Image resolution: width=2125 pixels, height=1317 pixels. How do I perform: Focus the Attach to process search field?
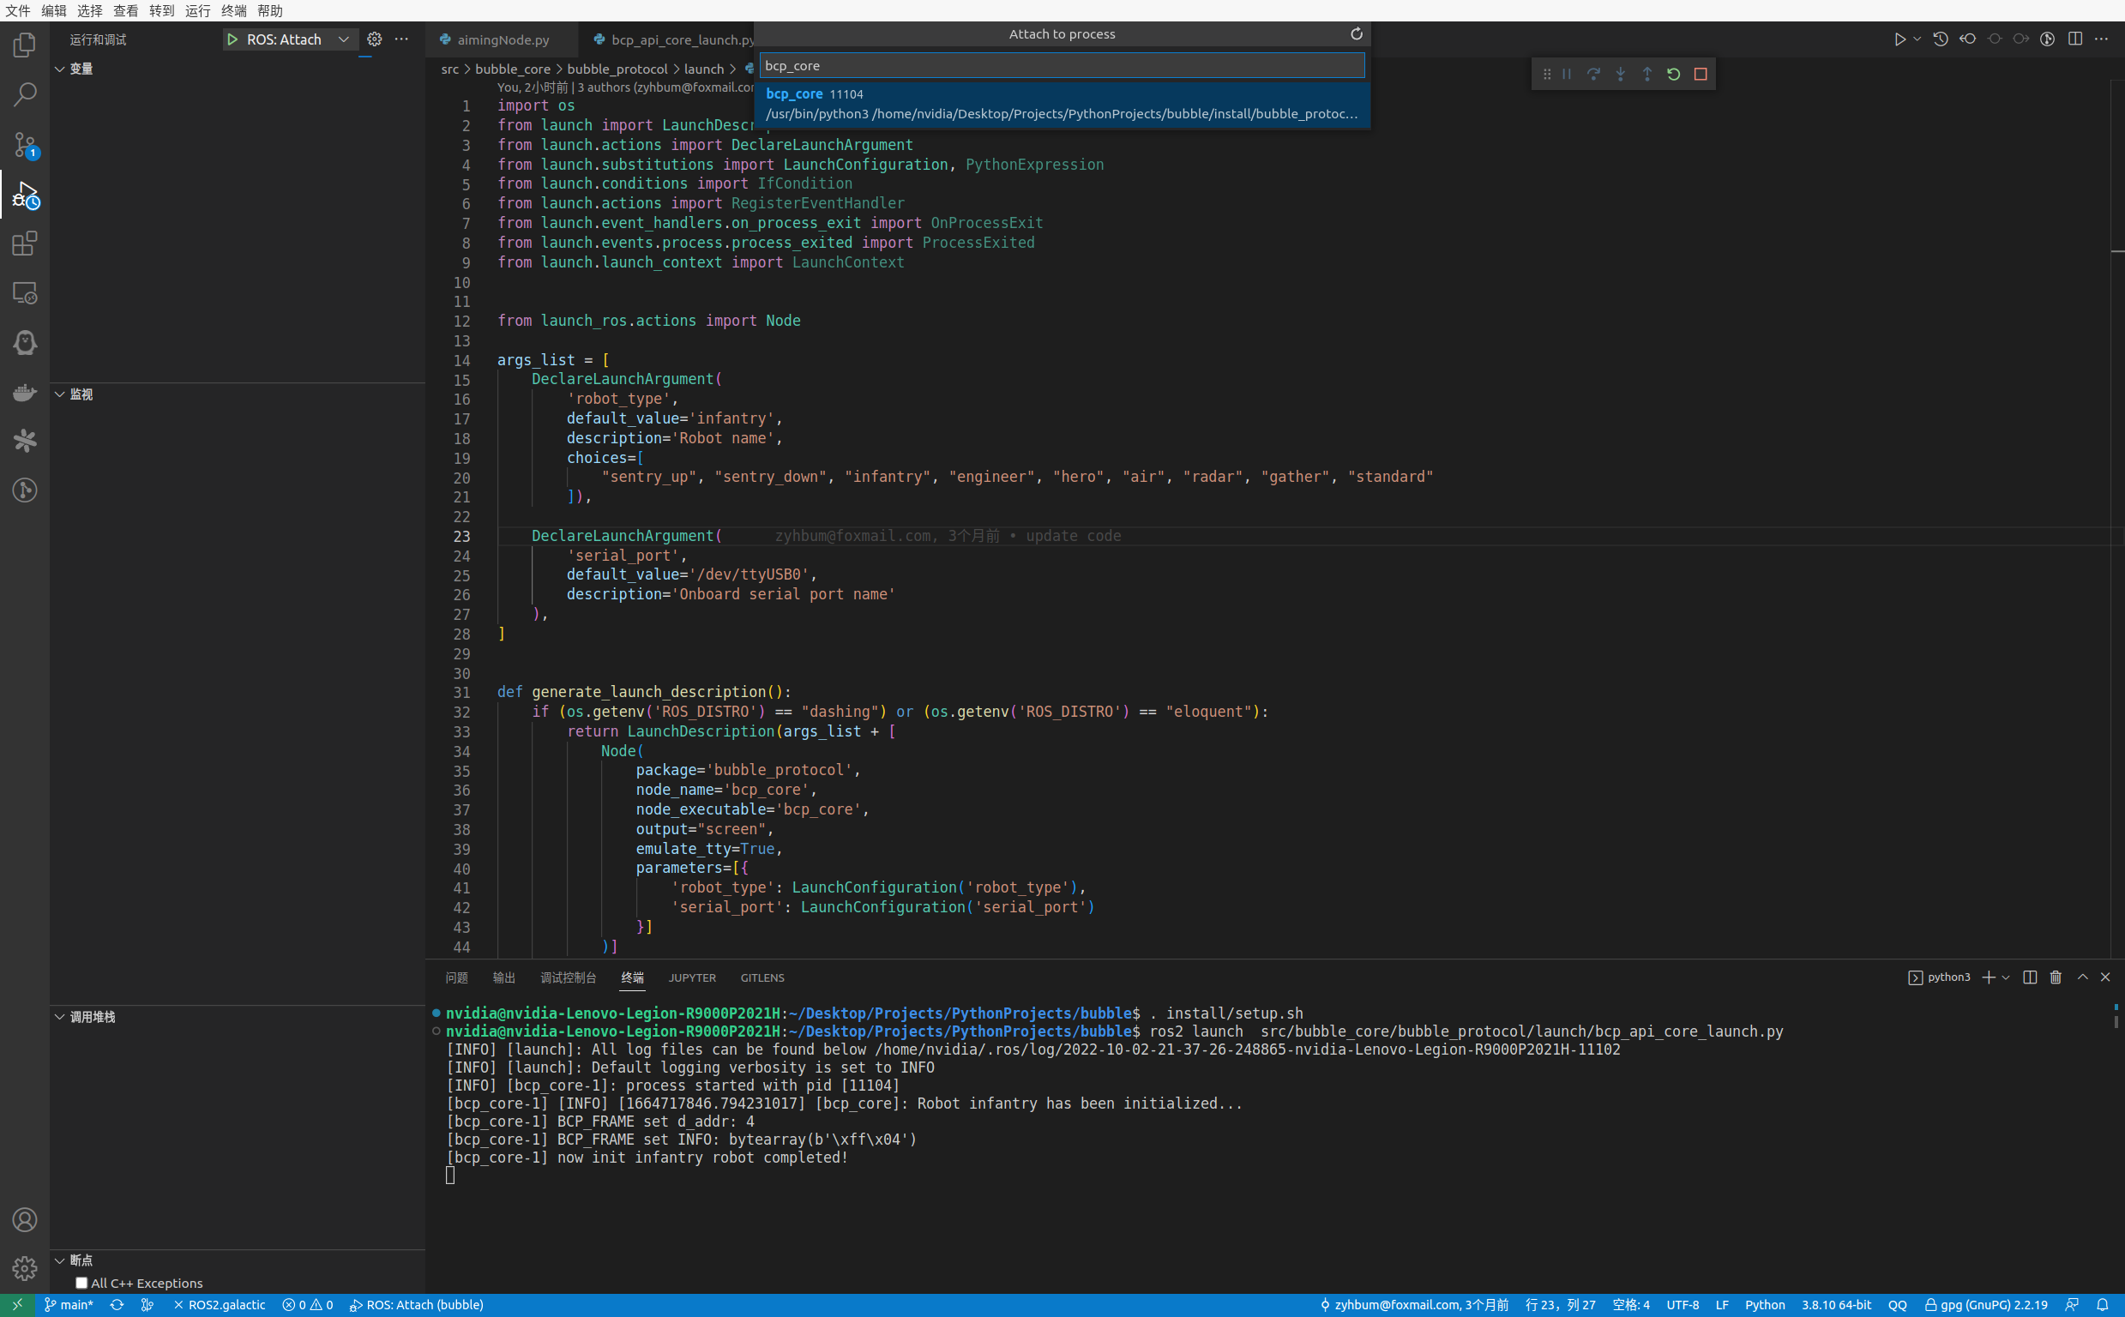tap(1062, 65)
